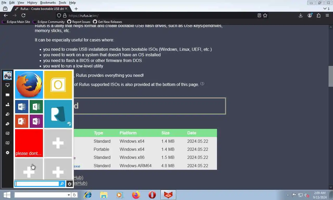The height and width of the screenshot is (200, 333).
Task: Click the magnifier search icon in start menu
Action: (62, 184)
